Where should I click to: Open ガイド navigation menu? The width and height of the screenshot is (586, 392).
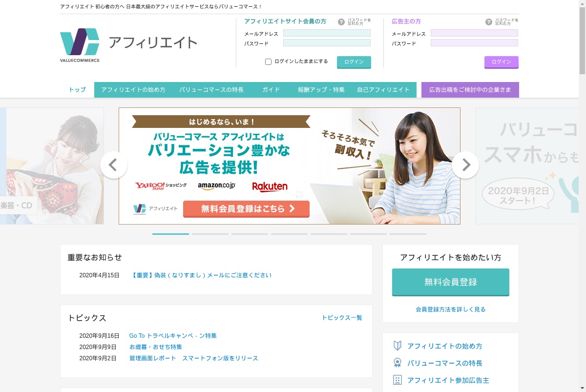point(271,90)
